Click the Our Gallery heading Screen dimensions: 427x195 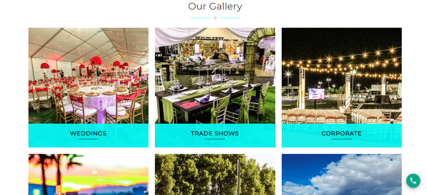(x=215, y=6)
